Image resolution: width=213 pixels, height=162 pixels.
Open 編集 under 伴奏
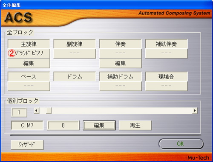point(121,63)
